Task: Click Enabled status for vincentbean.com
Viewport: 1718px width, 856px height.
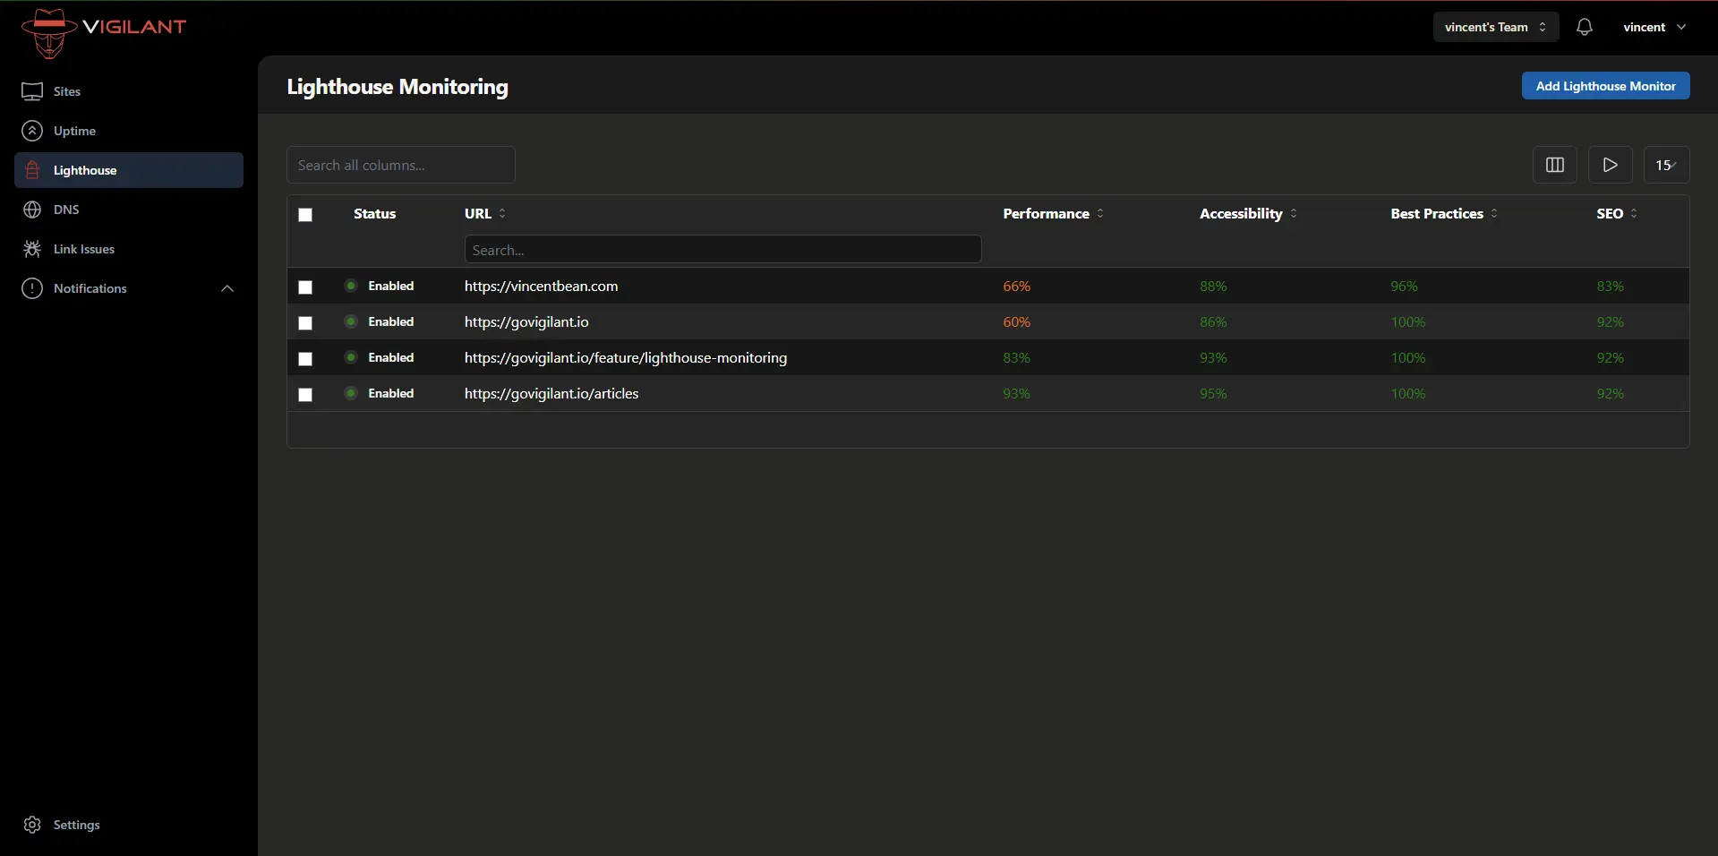Action: pyautogui.click(x=391, y=286)
